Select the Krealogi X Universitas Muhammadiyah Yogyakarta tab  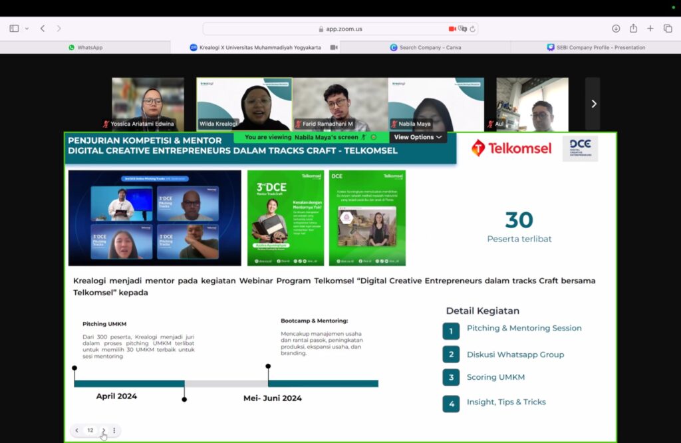tap(255, 47)
